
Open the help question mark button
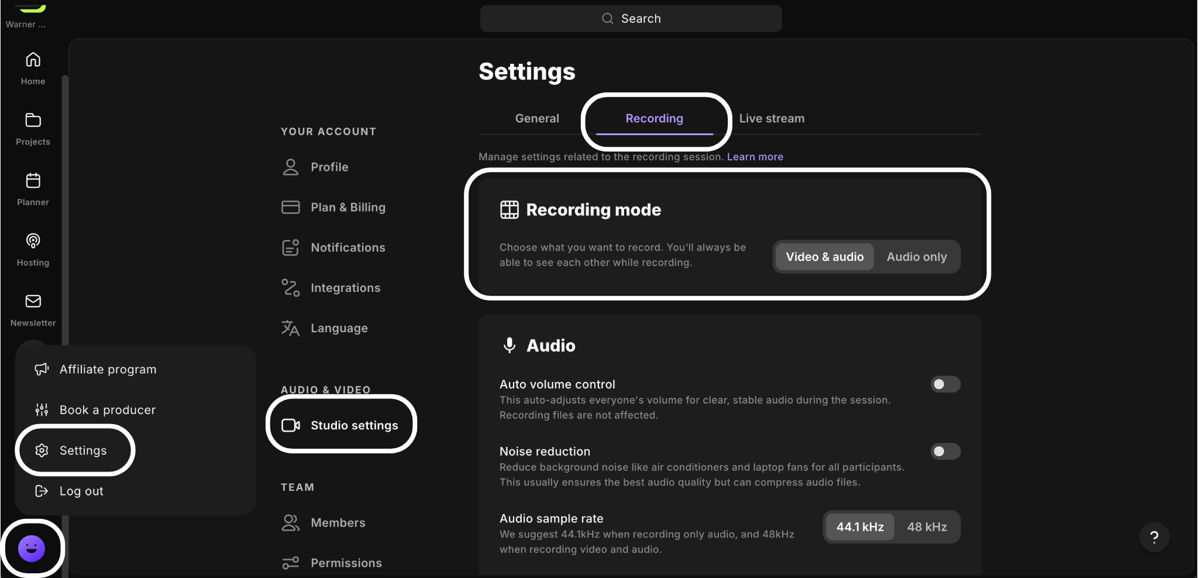(x=1154, y=537)
